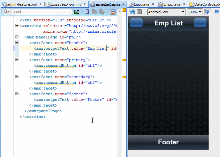Image resolution: width=220 pixels, height=157 pixels.
Task: Close the Emp.java tab
Action: (x=153, y=4)
